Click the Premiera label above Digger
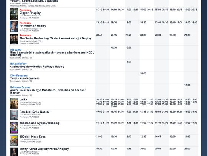This screenshot has width=207, height=156. pyautogui.click(x=25, y=10)
